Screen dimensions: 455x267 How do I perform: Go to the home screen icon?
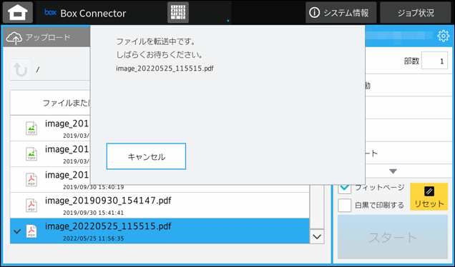[x=18, y=12]
